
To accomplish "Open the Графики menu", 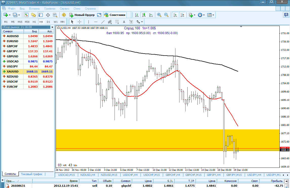I will pos(50,9).
